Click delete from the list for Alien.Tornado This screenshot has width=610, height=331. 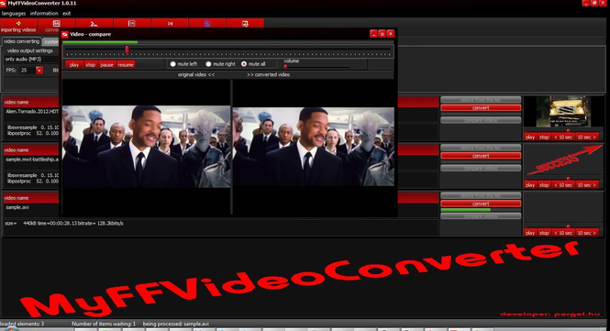coord(481,100)
